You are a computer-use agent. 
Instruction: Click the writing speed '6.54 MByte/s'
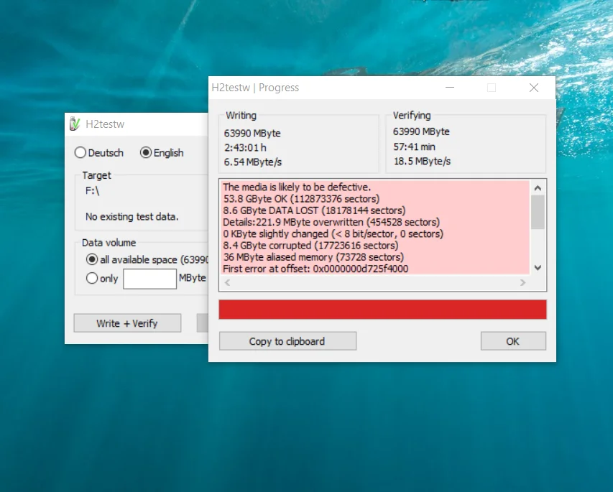[x=253, y=162]
